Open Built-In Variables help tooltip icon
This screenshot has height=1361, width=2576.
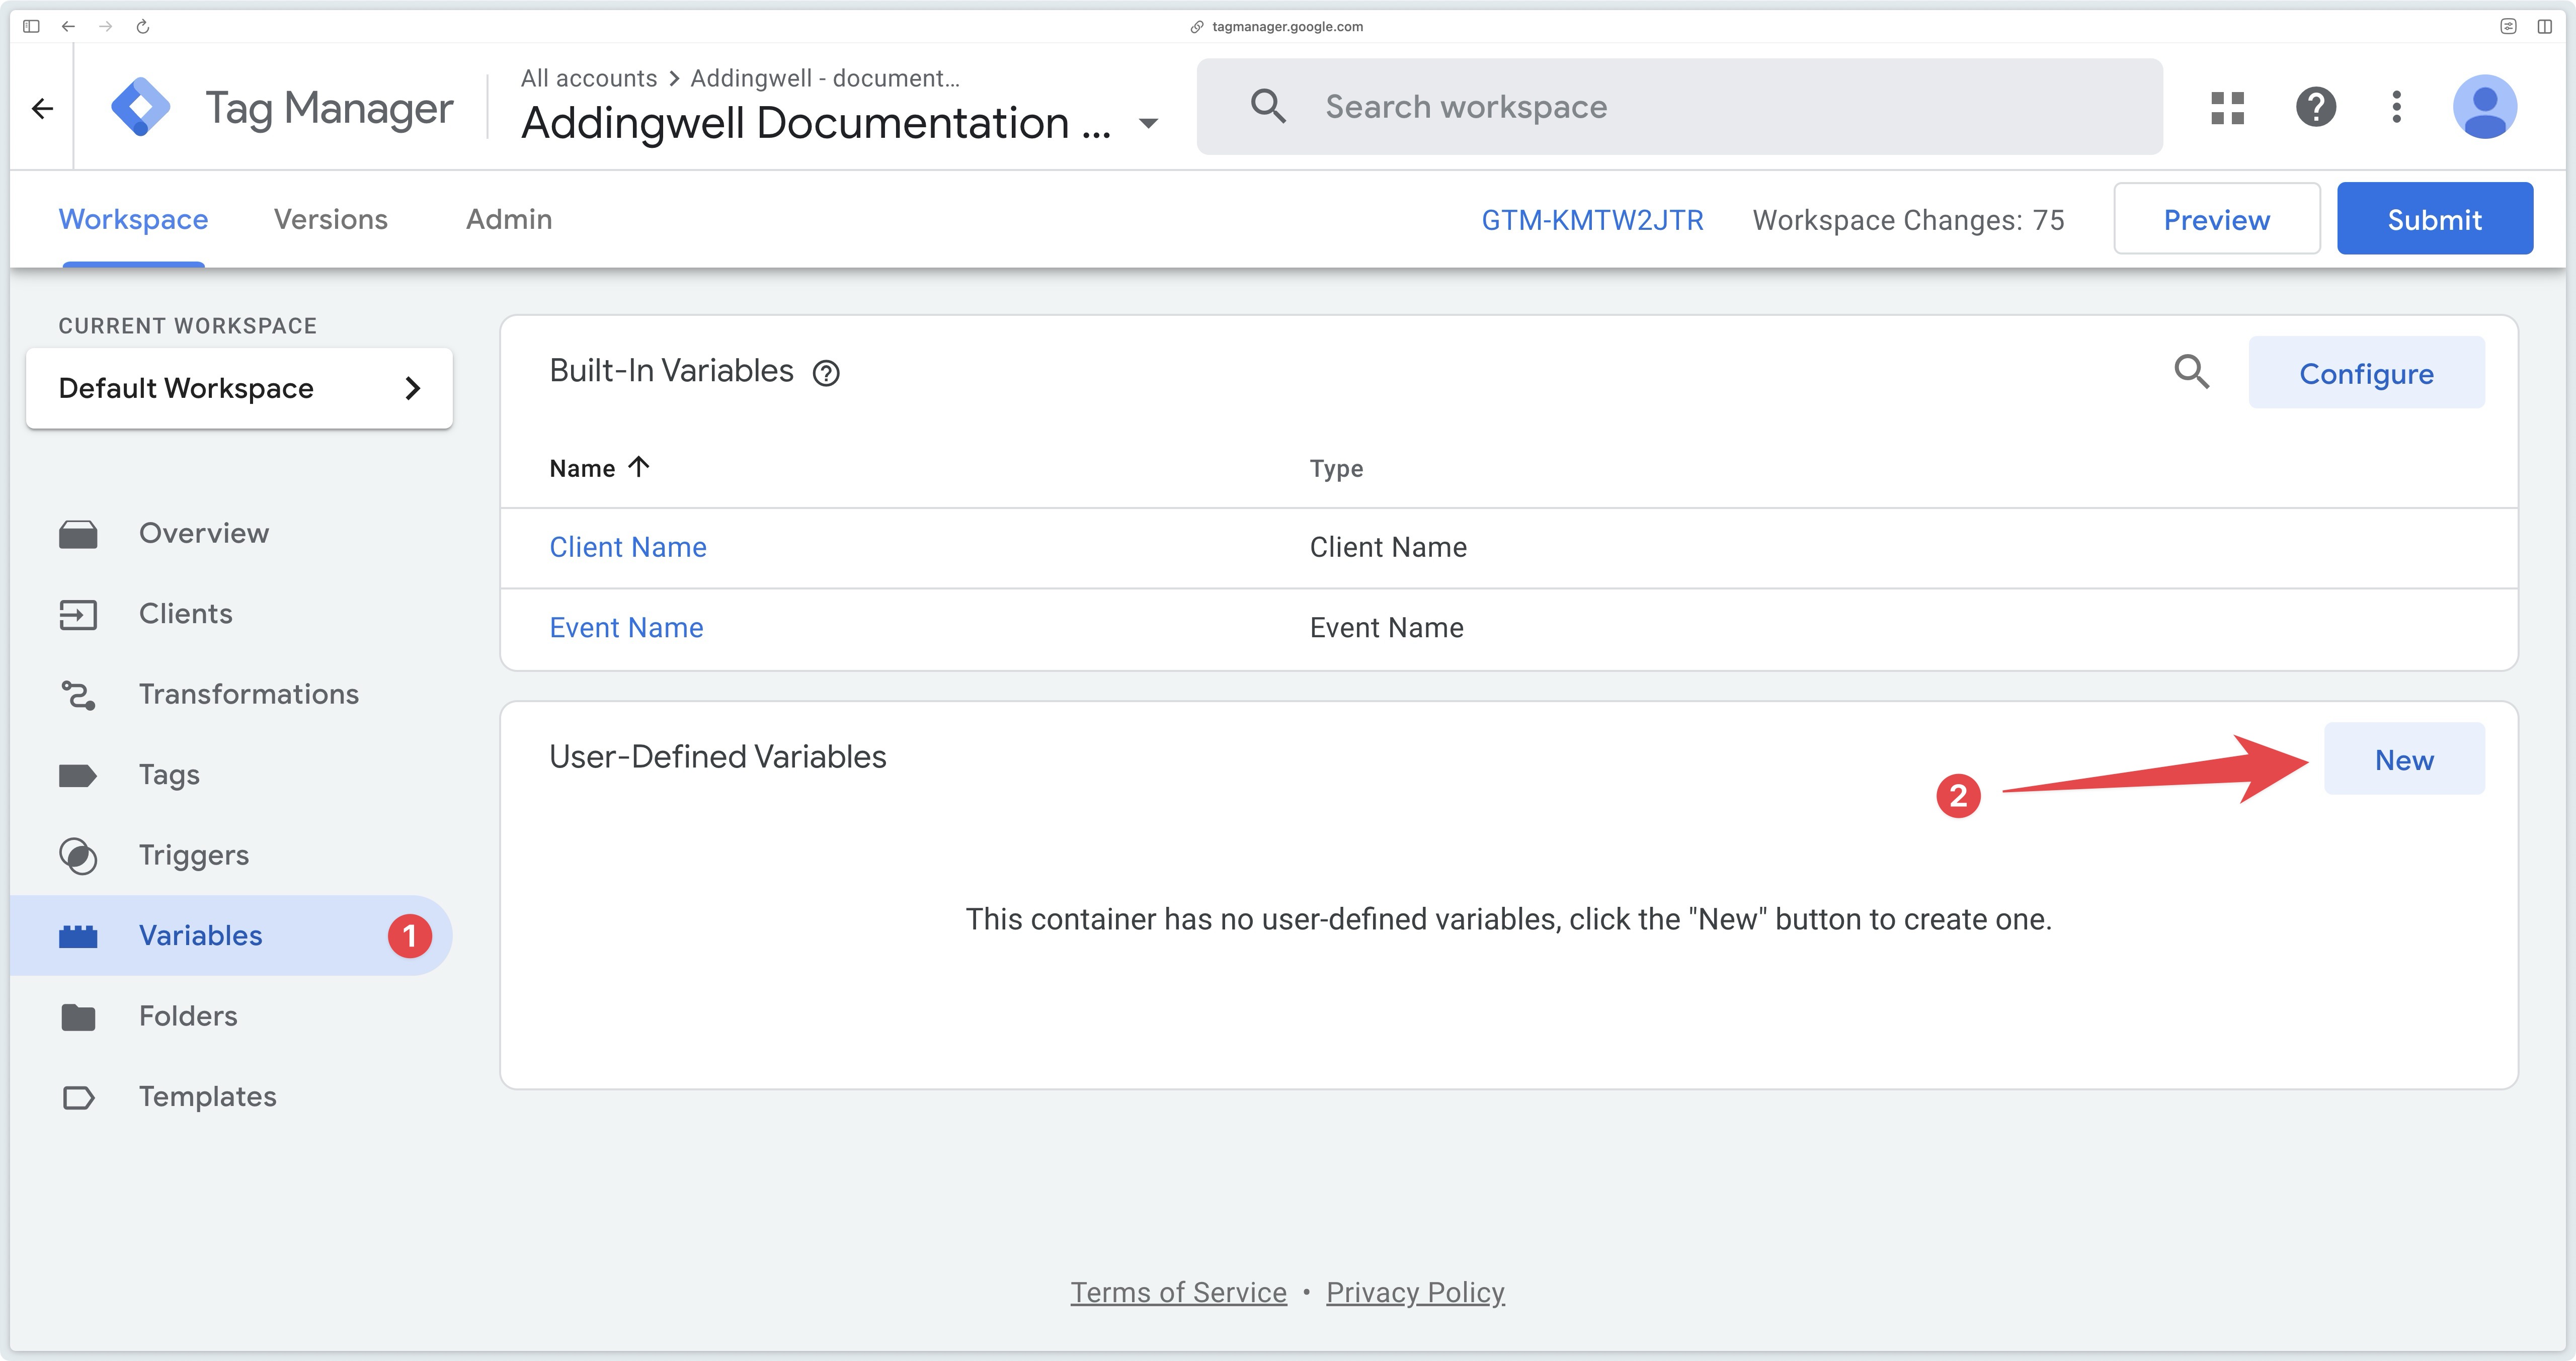click(x=826, y=373)
